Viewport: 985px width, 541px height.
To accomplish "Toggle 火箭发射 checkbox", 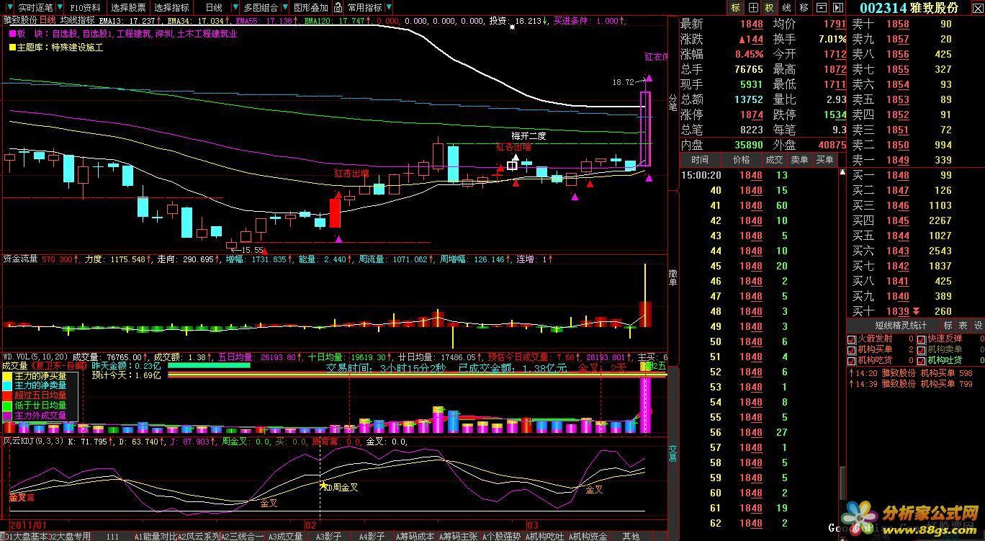I will [852, 339].
